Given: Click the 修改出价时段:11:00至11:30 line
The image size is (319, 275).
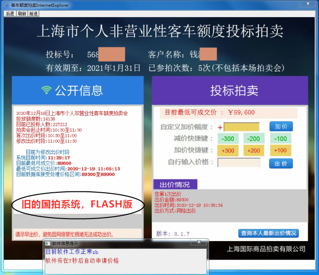Looking at the screenshot, I should tap(46, 141).
